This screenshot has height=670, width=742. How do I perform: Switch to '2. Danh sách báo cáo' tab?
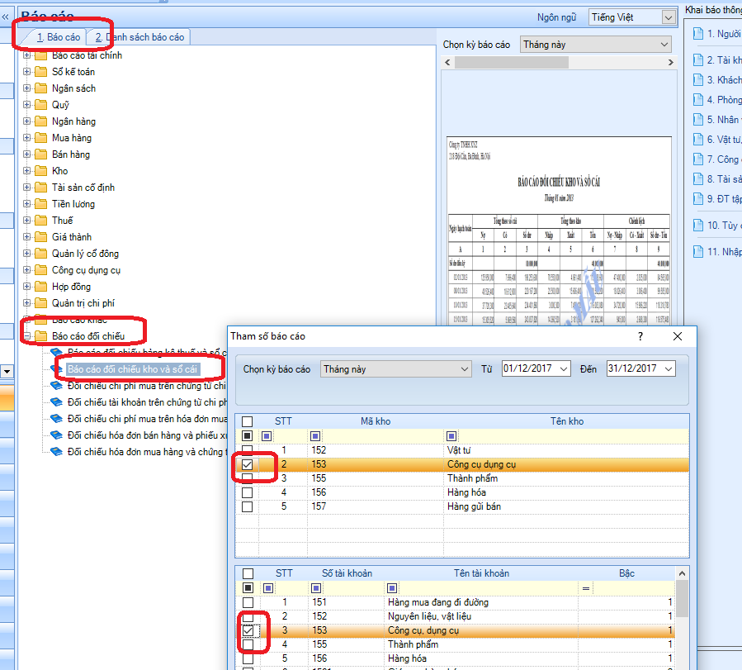point(139,37)
